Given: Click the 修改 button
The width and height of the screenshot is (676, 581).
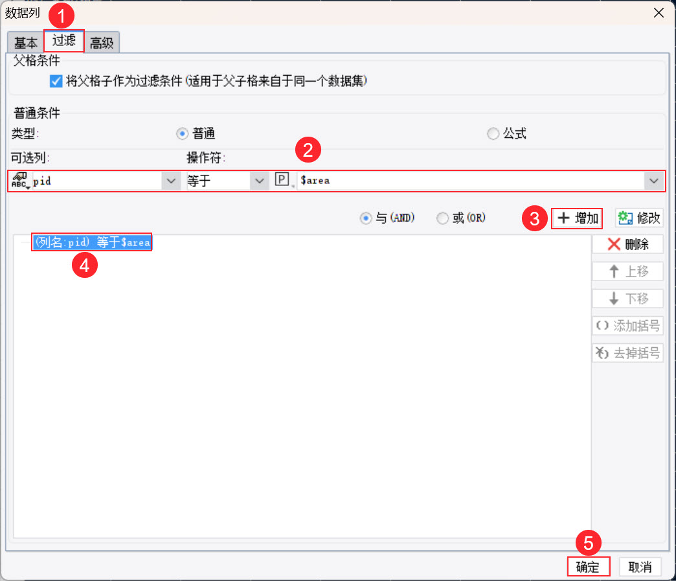Looking at the screenshot, I should pos(639,218).
